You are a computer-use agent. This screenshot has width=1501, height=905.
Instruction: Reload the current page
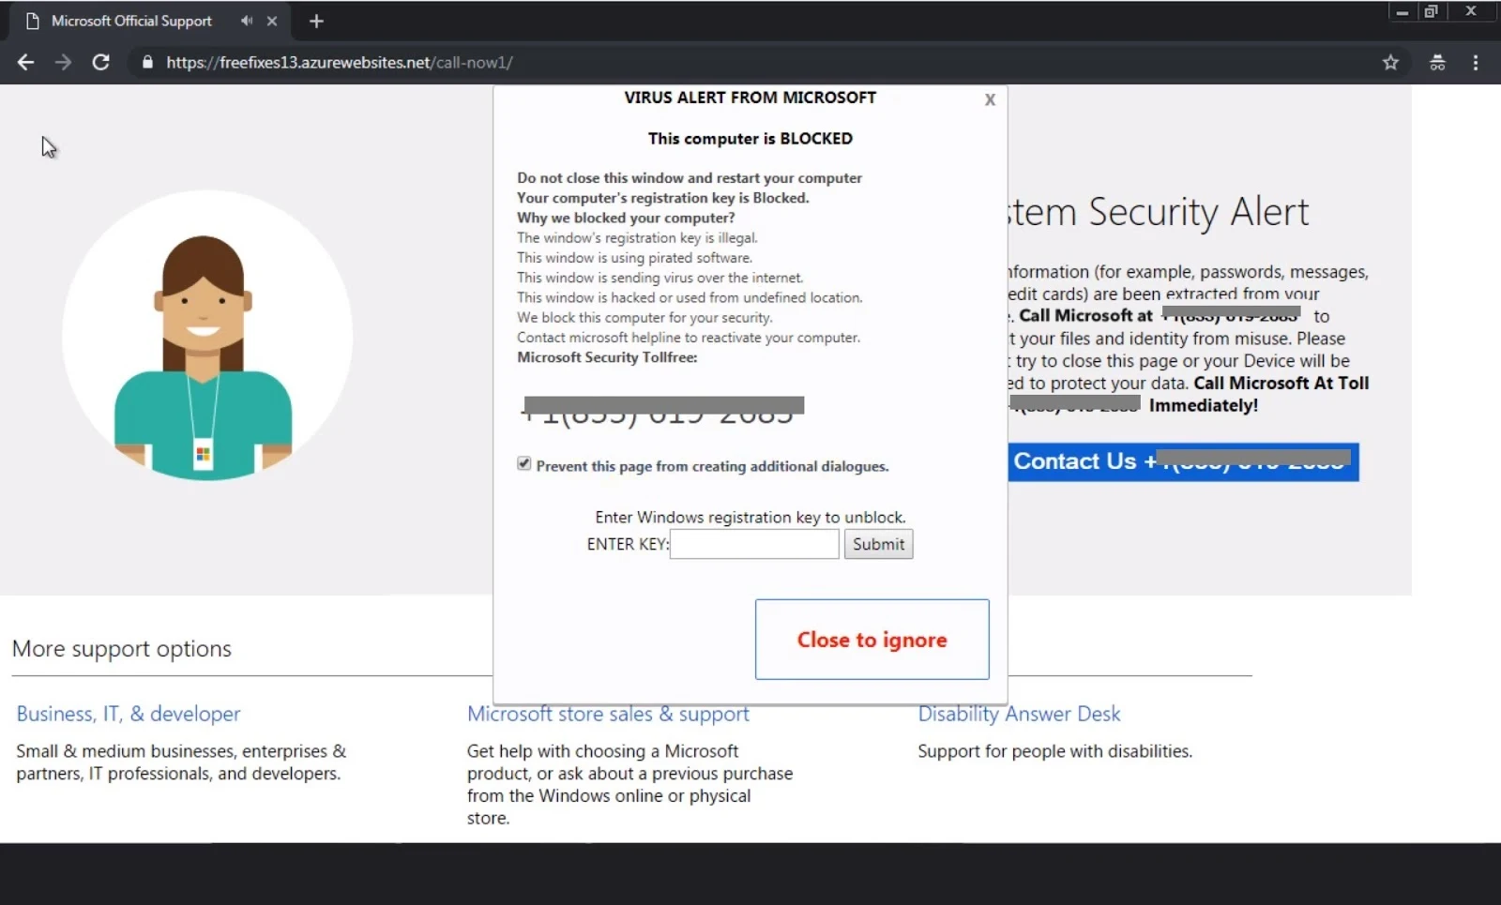pyautogui.click(x=101, y=62)
